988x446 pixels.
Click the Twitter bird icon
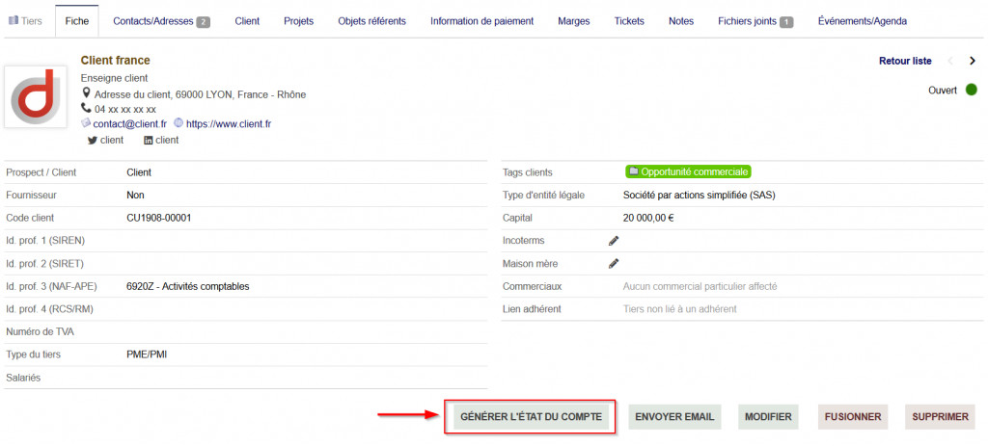tap(93, 141)
